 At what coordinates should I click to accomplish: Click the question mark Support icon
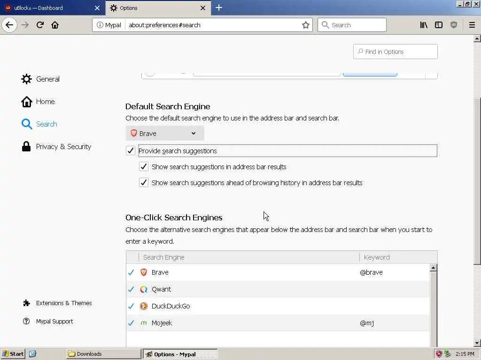[x=26, y=321]
